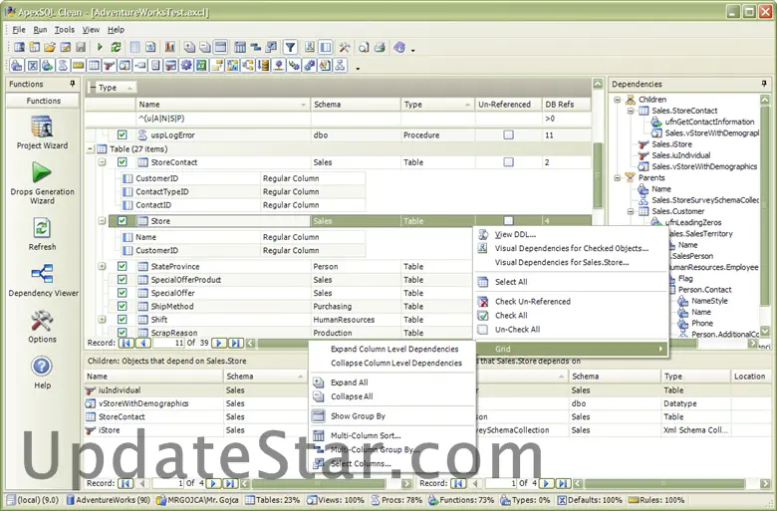
Task: Click Multi-Column Sort... in Grid submenu
Action: [366, 435]
